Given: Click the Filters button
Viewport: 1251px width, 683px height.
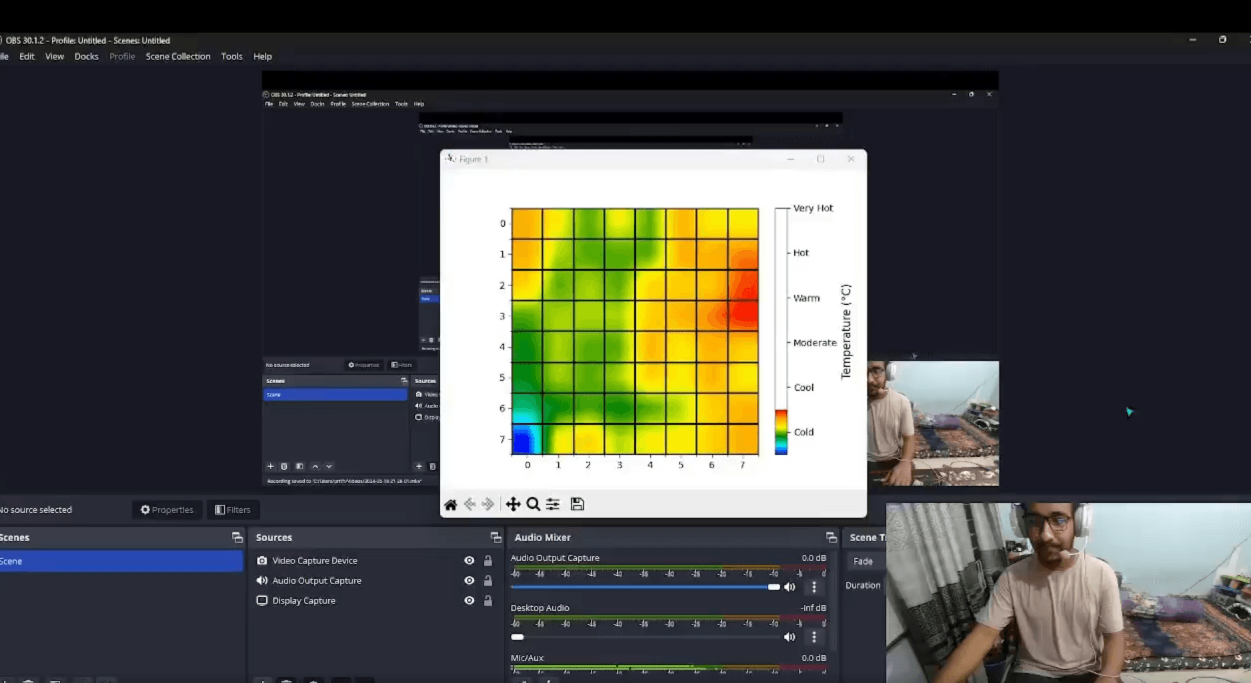Looking at the screenshot, I should (x=233, y=510).
